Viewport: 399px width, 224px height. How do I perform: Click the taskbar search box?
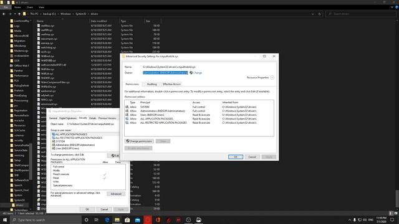(46, 220)
